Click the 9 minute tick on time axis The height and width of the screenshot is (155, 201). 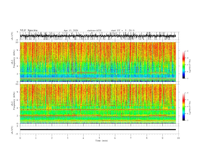(162, 138)
